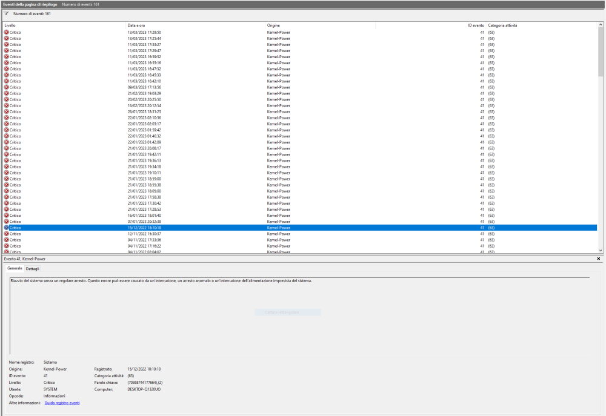Click the Parole chiave value (70368744177664),(2)

(145, 383)
